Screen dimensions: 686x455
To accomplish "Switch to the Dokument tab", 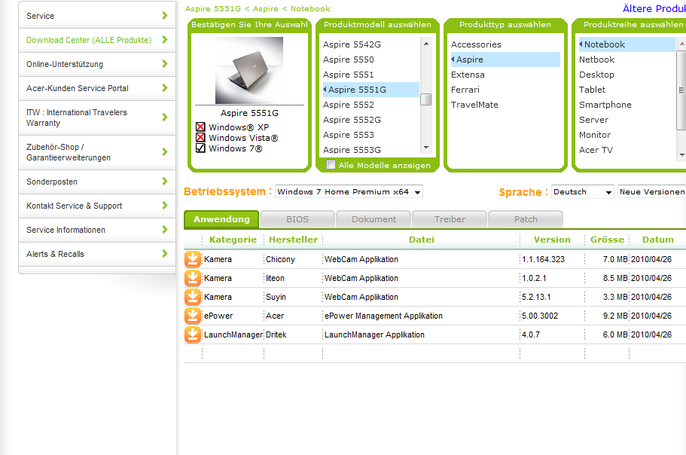I will pyautogui.click(x=373, y=219).
